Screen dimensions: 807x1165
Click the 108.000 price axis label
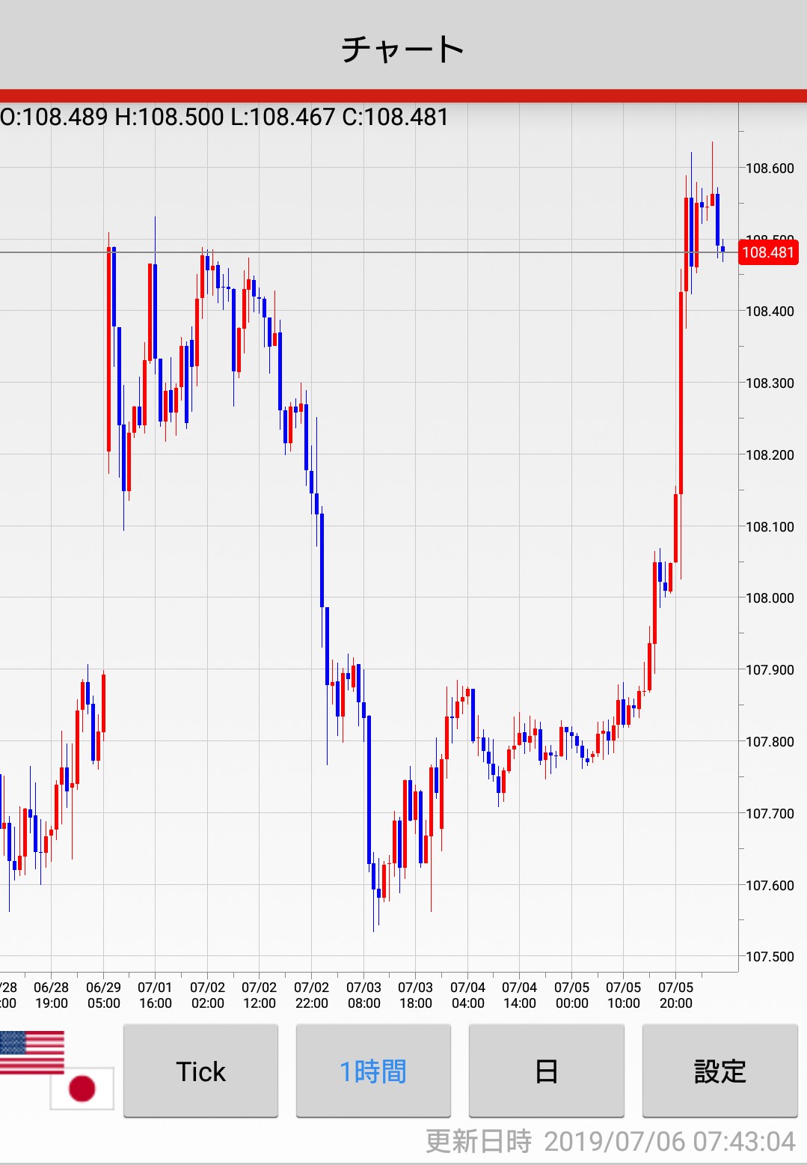click(770, 598)
